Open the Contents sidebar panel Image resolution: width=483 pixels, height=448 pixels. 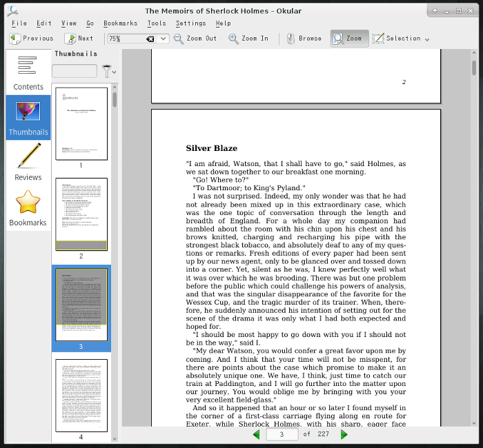28,72
